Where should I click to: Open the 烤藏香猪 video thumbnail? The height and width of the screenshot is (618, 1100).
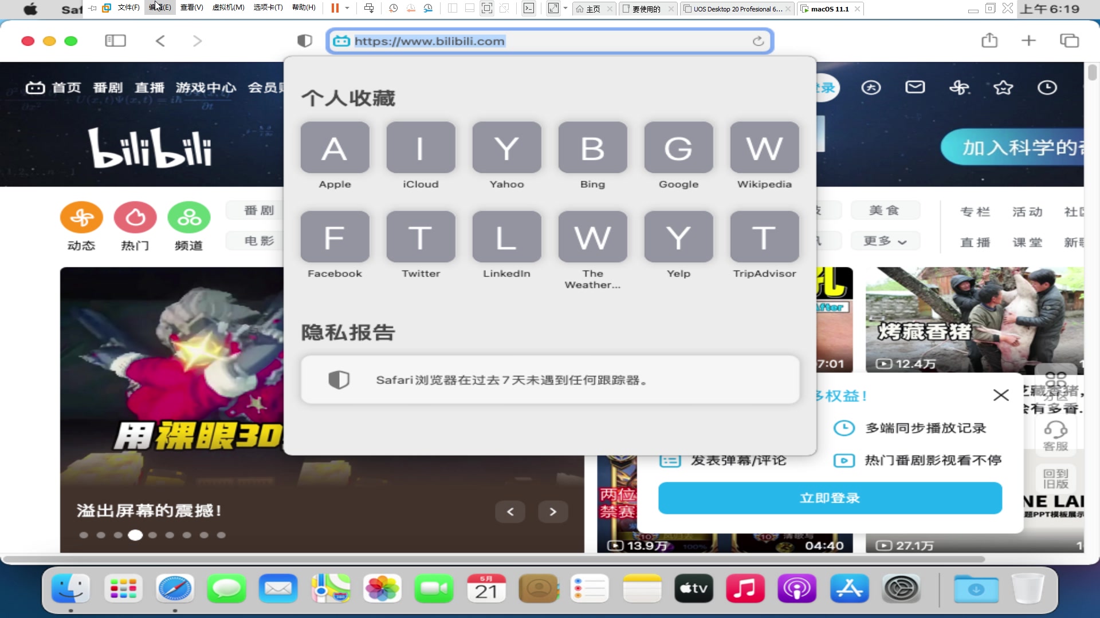click(x=974, y=320)
